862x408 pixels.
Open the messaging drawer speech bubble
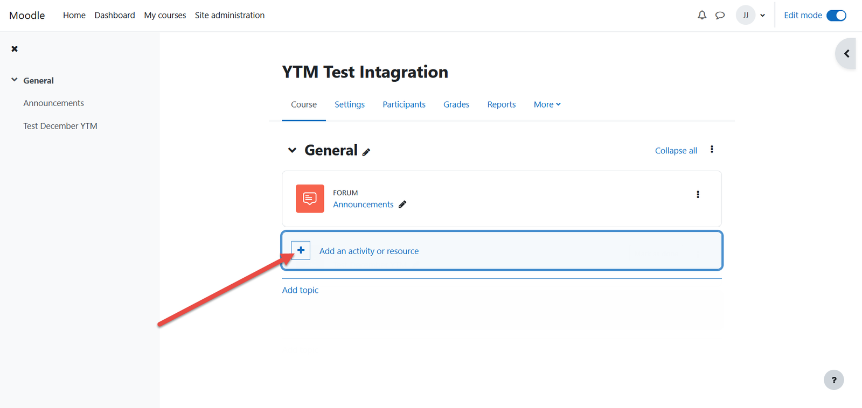720,15
